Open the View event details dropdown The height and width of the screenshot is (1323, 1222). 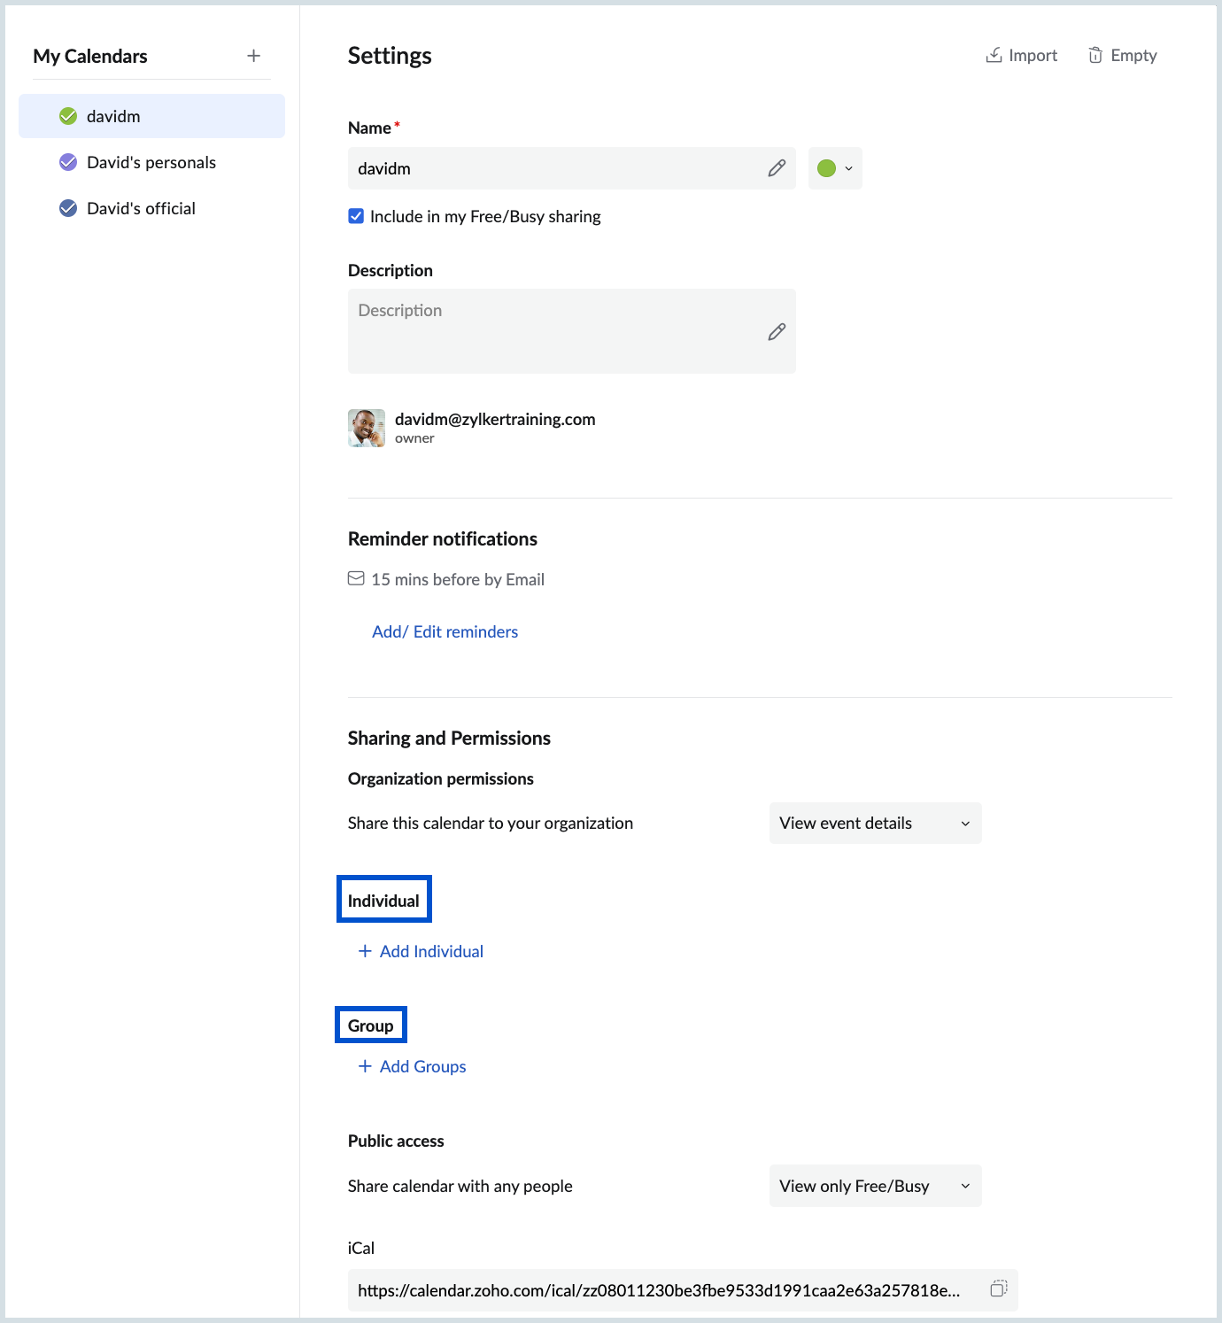tap(874, 823)
